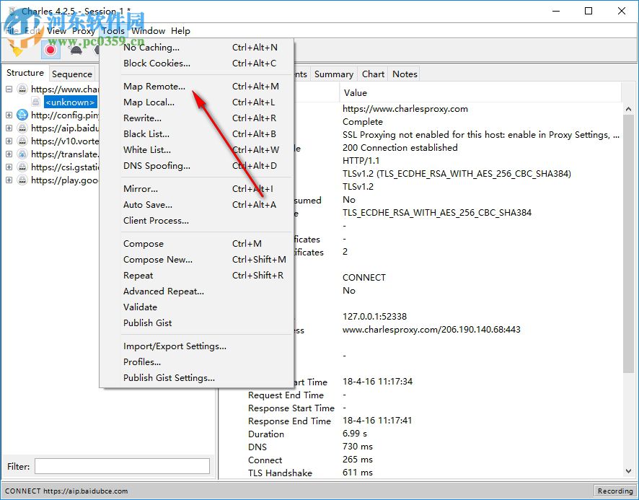Choose No Caching... from Tools menu
This screenshot has height=500, width=639.
(x=196, y=48)
